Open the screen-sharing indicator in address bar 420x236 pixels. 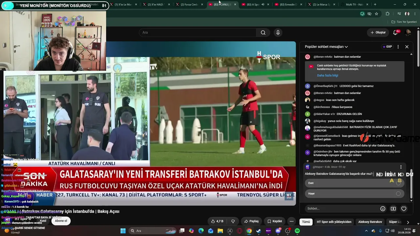tap(362, 14)
